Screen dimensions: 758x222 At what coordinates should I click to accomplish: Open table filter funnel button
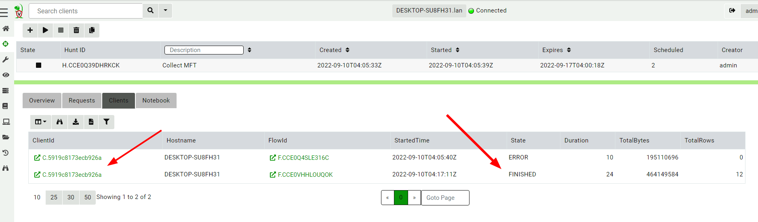(x=107, y=122)
